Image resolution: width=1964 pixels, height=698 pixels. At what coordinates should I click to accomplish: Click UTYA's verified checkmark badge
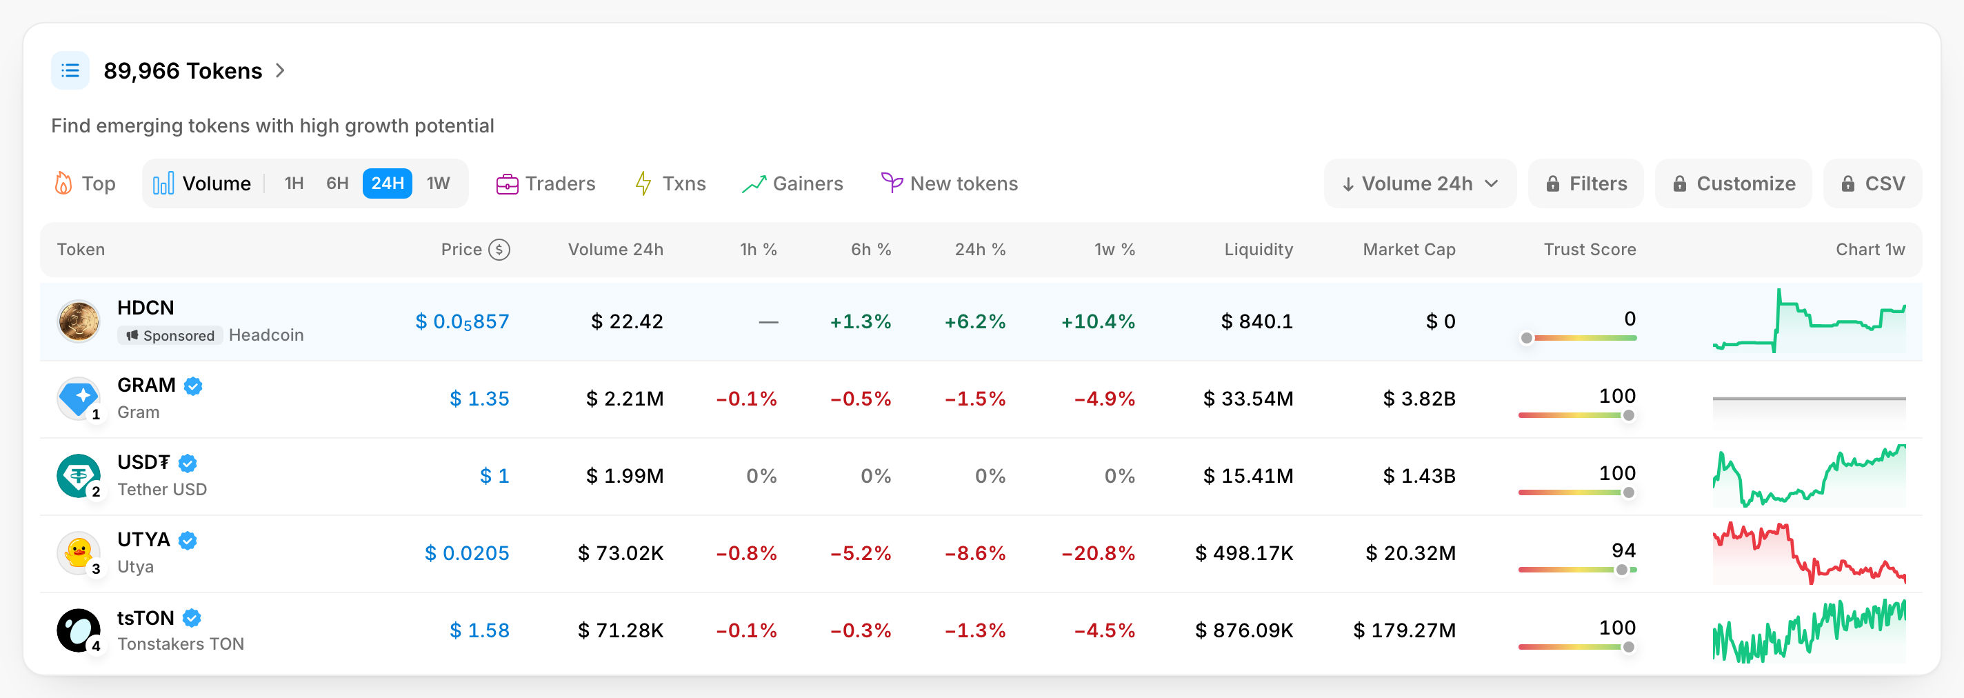click(x=188, y=540)
